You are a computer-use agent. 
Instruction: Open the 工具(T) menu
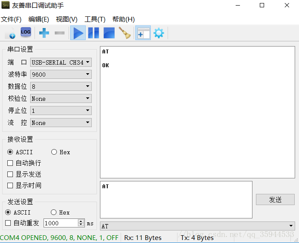[x=95, y=19]
